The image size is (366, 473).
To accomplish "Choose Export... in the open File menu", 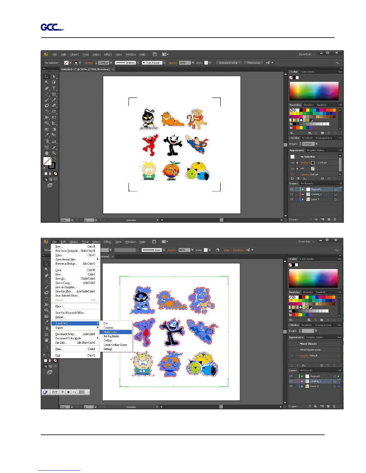I will (x=75, y=317).
